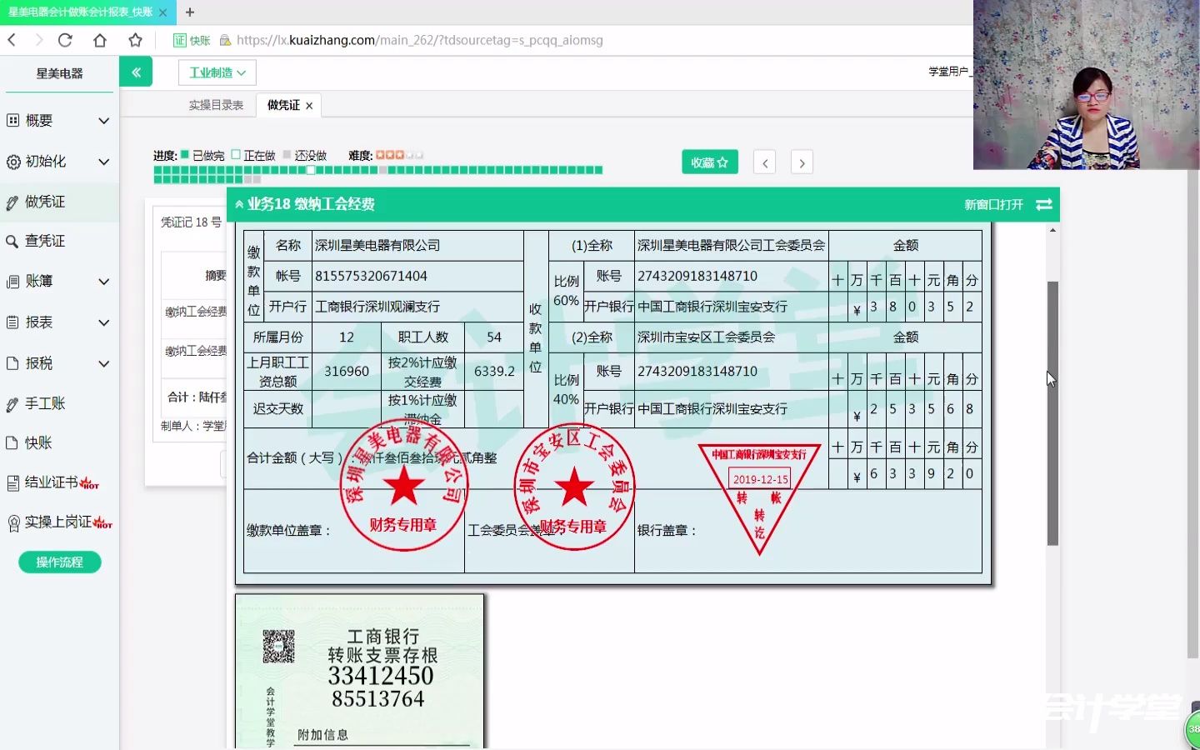Open 结业证书 in the sidebar
This screenshot has width=1200, height=750.
[x=52, y=482]
